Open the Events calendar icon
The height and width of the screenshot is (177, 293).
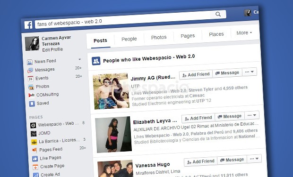30,79
